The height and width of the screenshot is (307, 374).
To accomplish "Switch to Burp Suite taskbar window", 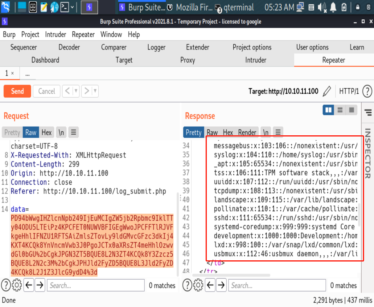I will tap(142, 8).
